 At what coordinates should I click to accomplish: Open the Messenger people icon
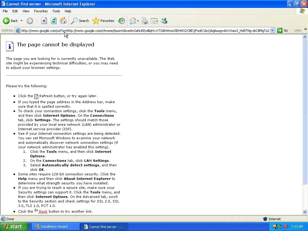pos(164,21)
